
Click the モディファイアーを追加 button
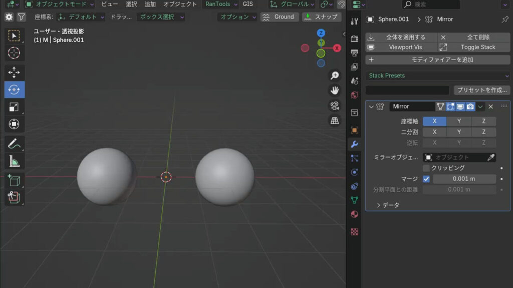point(438,59)
